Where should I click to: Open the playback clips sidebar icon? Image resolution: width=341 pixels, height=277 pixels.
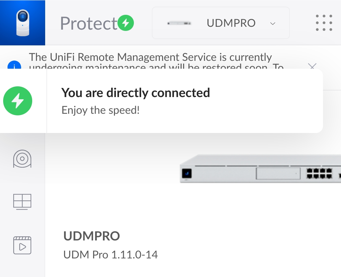22,245
